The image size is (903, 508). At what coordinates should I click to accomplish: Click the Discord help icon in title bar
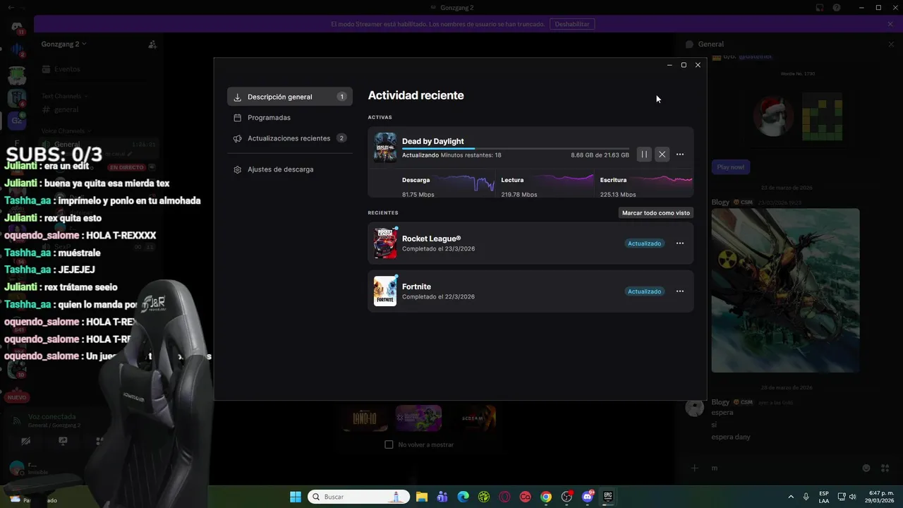(x=837, y=8)
